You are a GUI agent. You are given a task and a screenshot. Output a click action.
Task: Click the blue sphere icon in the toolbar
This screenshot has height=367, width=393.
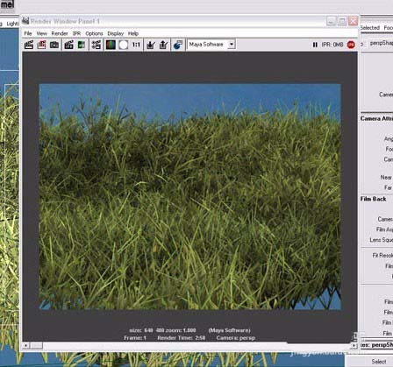pyautogui.click(x=178, y=45)
